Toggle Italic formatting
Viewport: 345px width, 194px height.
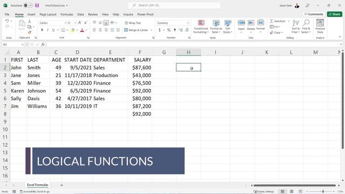(47, 30)
